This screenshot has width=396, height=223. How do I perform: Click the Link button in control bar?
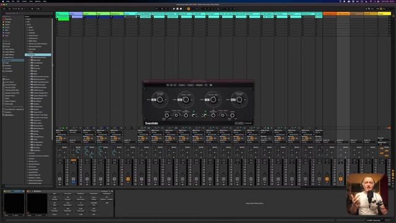(4, 9)
